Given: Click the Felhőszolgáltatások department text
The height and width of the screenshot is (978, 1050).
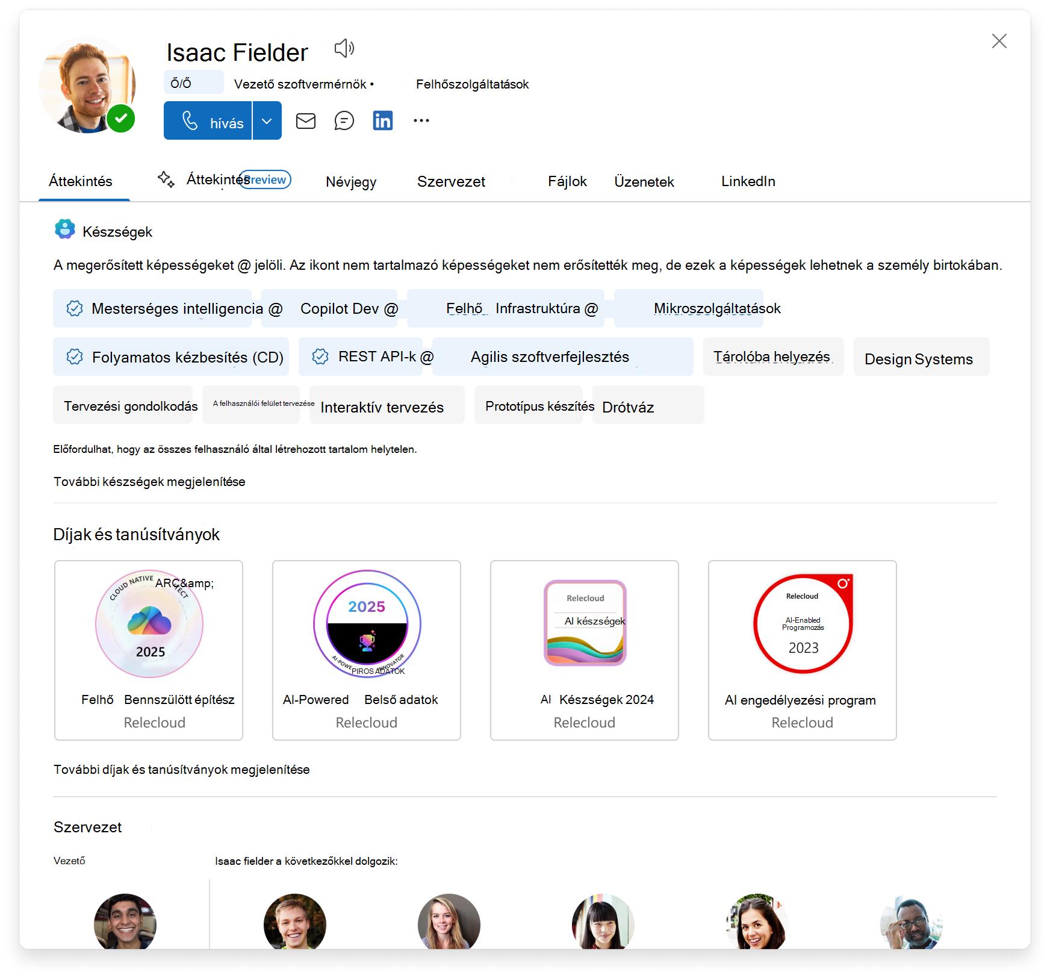Looking at the screenshot, I should 472,84.
